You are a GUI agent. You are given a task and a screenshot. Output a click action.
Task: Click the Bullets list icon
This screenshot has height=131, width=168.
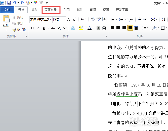[x=112, y=20]
